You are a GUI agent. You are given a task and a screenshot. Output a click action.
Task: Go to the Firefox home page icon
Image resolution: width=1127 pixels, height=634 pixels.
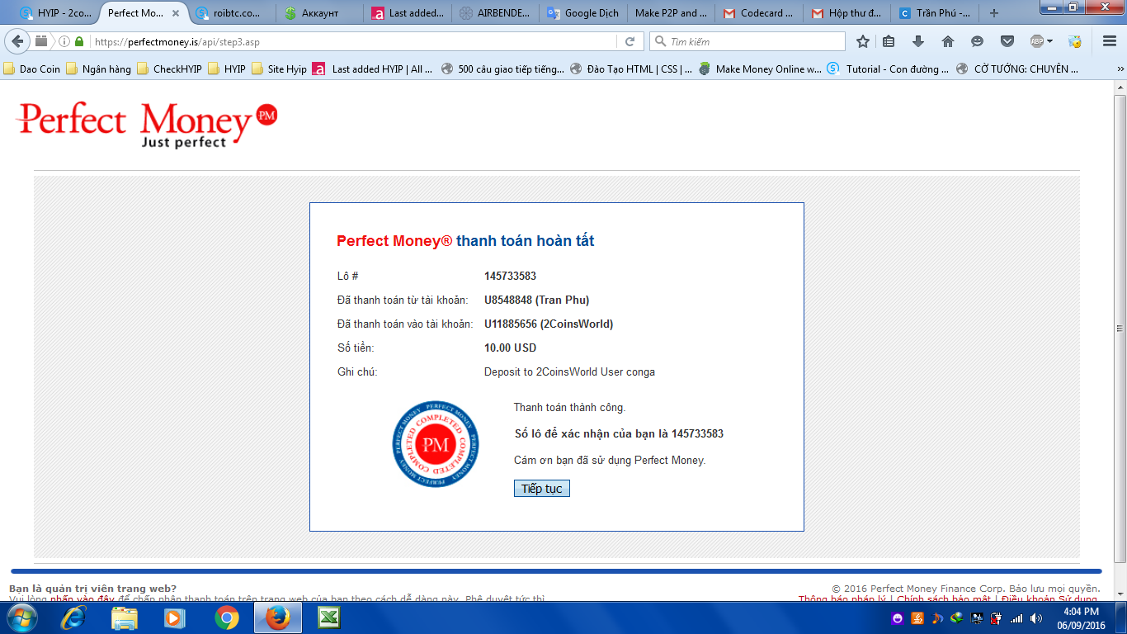(x=948, y=41)
